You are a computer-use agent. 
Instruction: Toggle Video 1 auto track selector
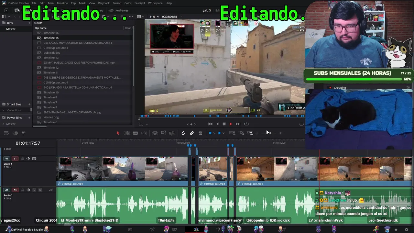click(28, 159)
